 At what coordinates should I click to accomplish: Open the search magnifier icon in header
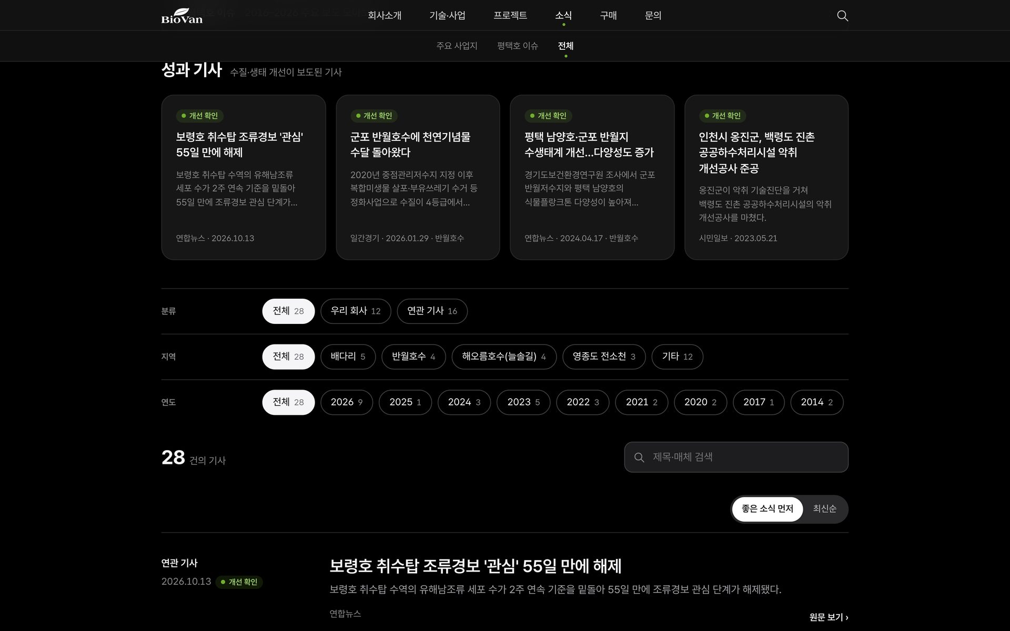[x=842, y=16]
